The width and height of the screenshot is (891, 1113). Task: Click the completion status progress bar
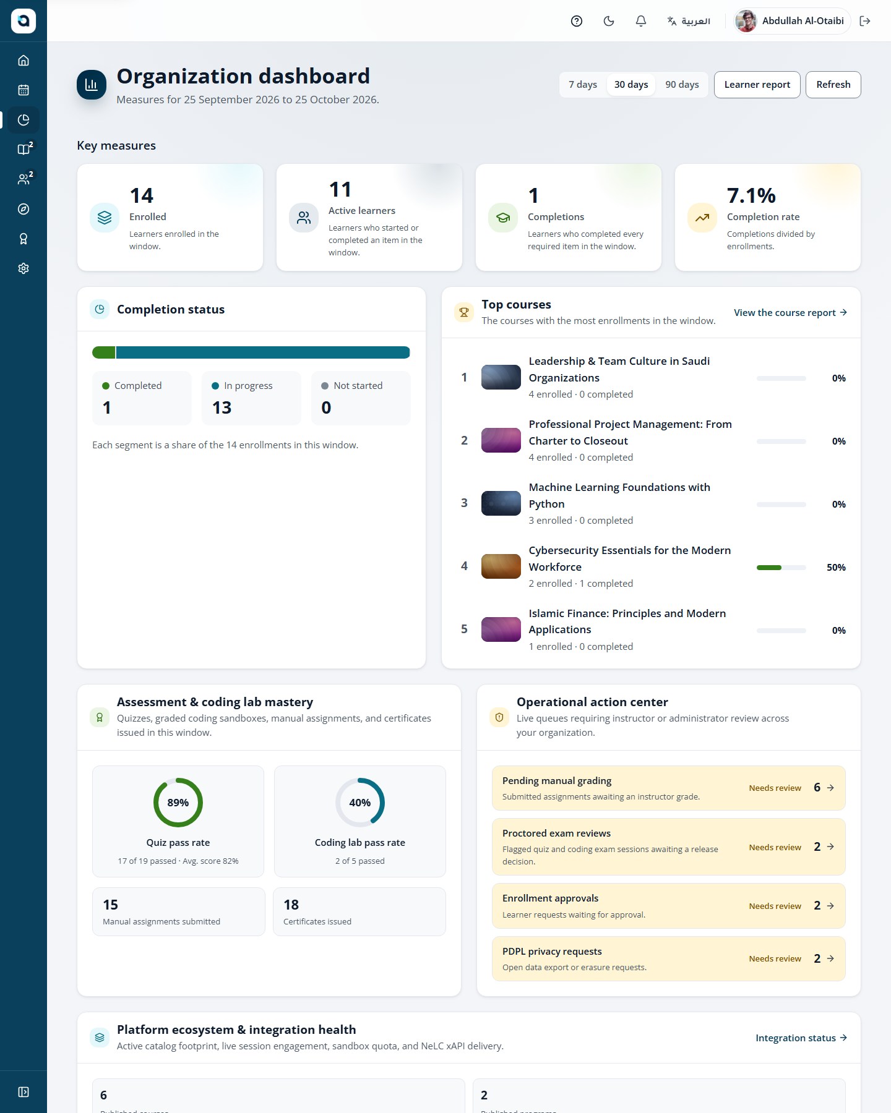pos(251,352)
